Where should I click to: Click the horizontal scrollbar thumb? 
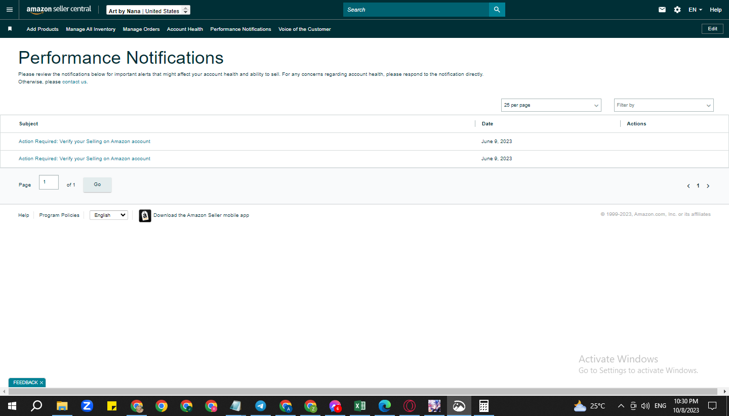tap(363, 392)
